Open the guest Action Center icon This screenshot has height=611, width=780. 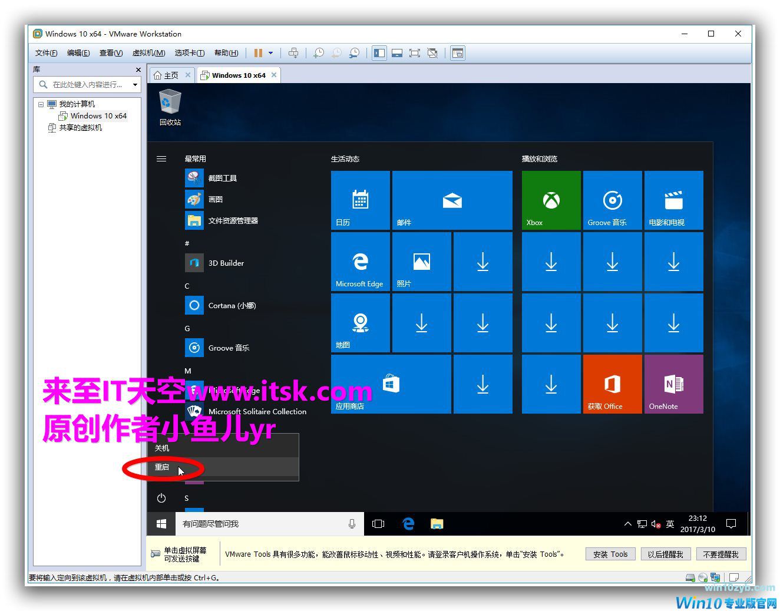coord(731,524)
